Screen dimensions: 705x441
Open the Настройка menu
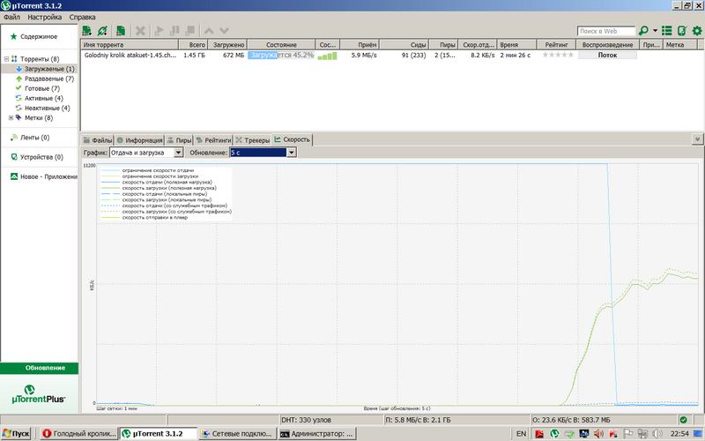click(45, 17)
